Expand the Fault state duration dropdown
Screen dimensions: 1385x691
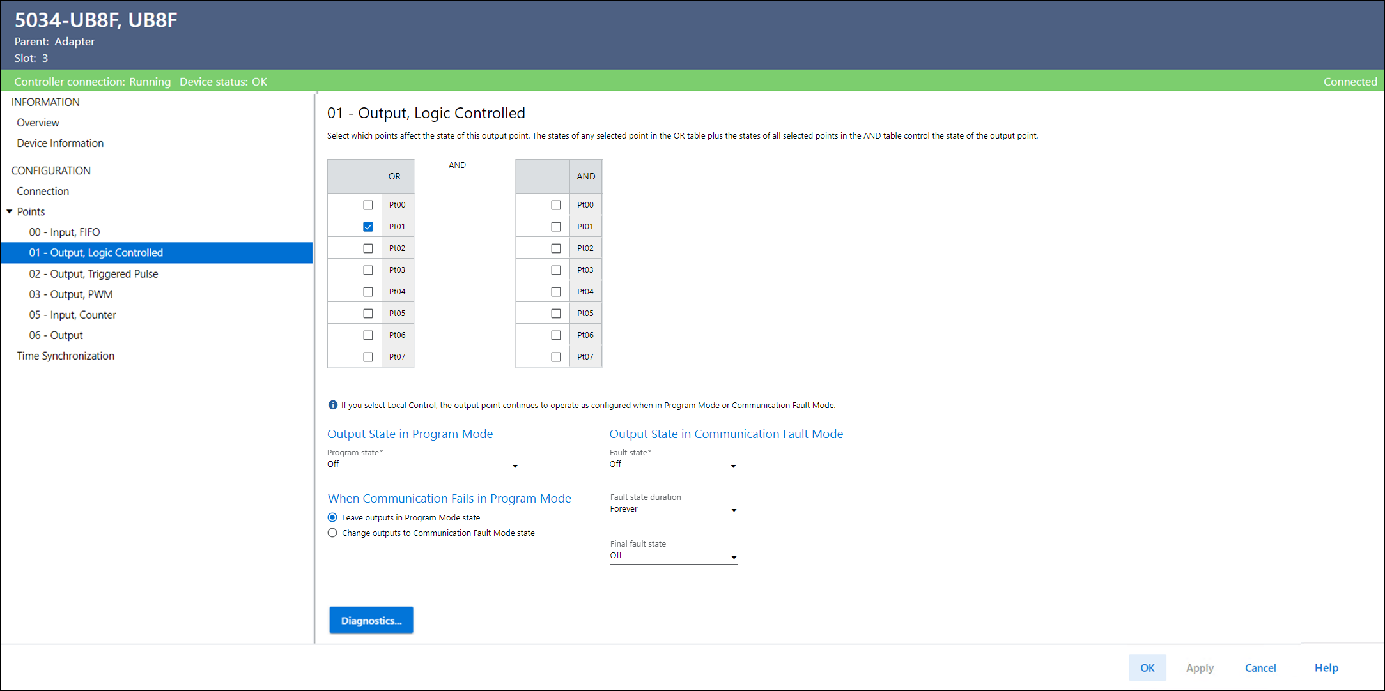click(673, 510)
